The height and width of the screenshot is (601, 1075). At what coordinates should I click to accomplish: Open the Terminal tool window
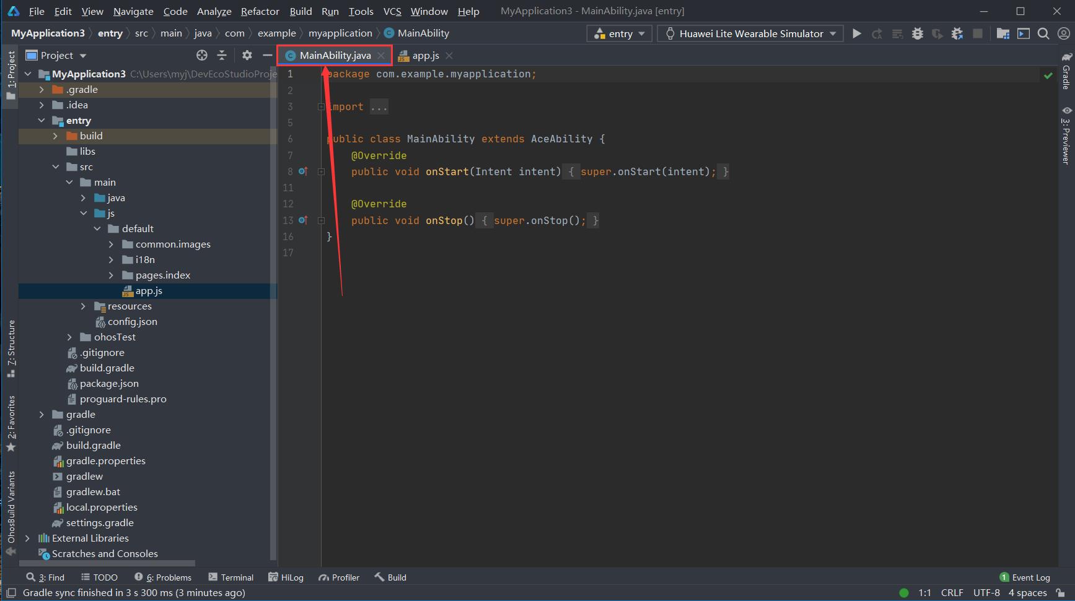230,577
